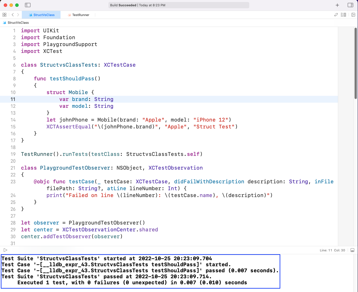This screenshot has width=358, height=292.
Task: Click the Build Succeeded activity status
Action: coord(179,5)
